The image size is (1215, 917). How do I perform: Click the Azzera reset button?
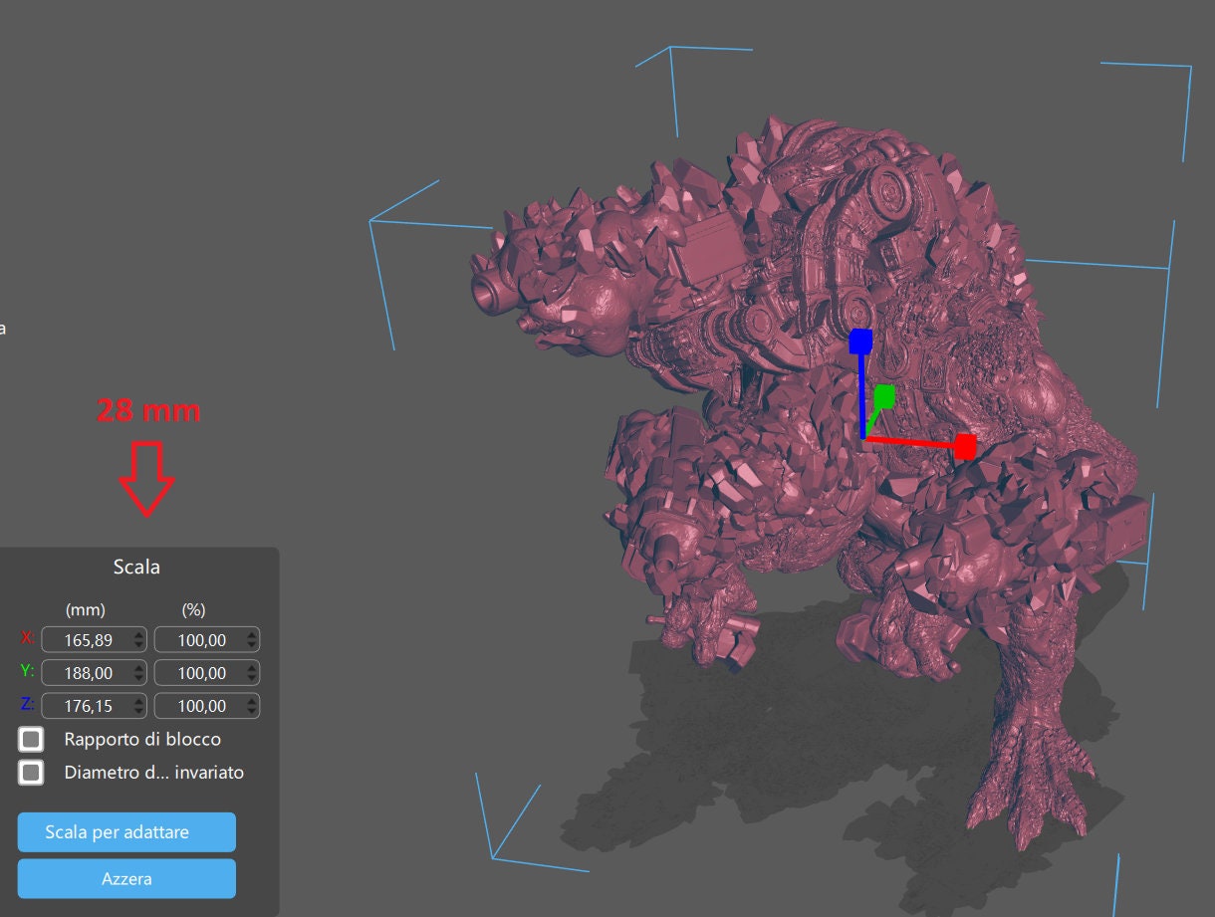coord(126,879)
